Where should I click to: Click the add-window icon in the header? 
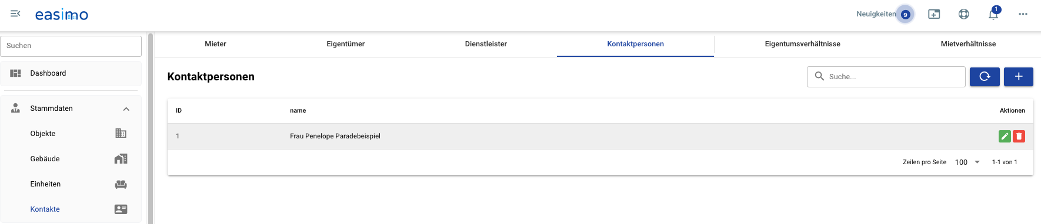934,14
